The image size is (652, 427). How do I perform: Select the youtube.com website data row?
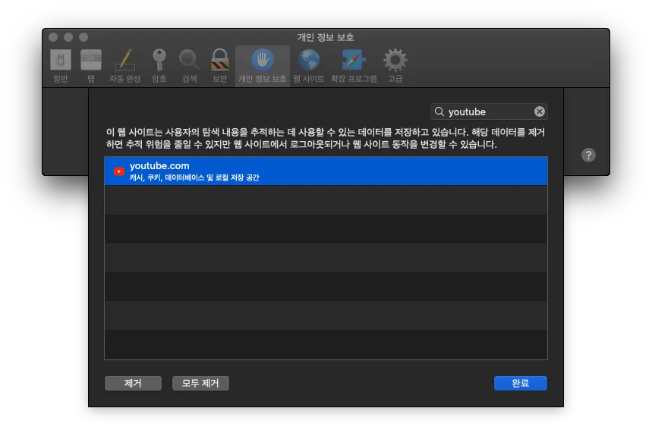[326, 171]
